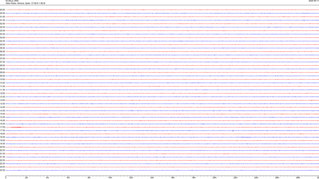319x179 pixels.
Task: Select the 01:00 trace time label
Action: coord(2,17)
